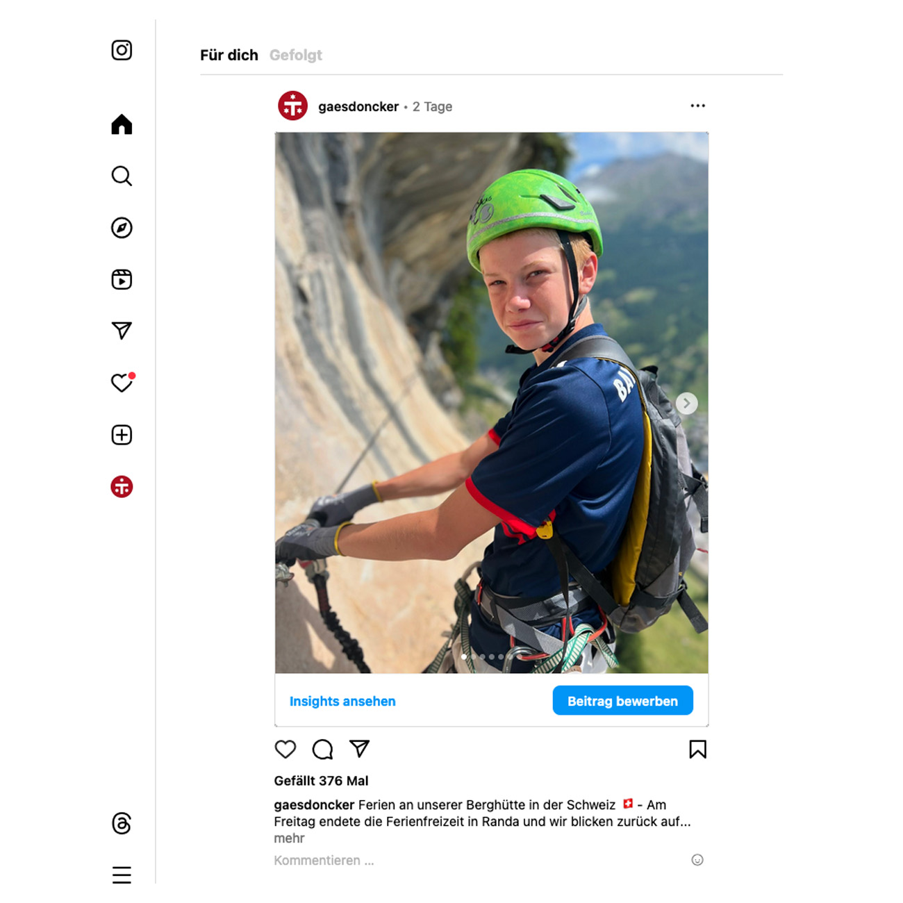The width and height of the screenshot is (903, 903).
Task: Open Search from the sidebar
Action: (x=122, y=176)
